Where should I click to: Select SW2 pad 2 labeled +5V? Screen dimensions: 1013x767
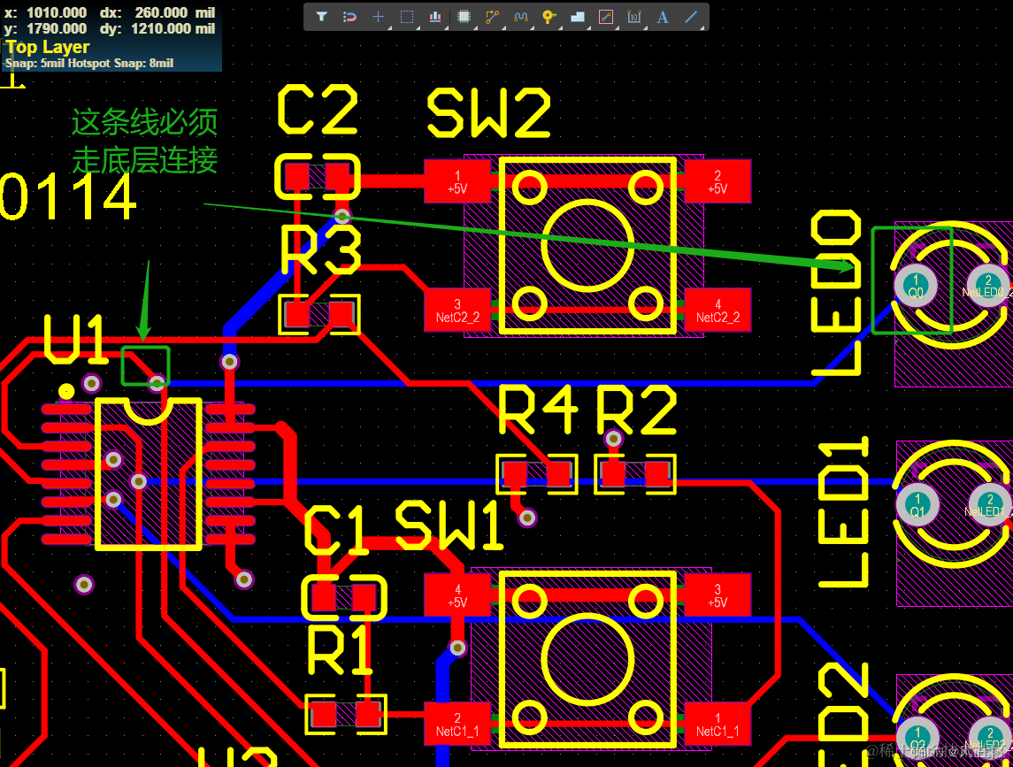click(x=718, y=181)
